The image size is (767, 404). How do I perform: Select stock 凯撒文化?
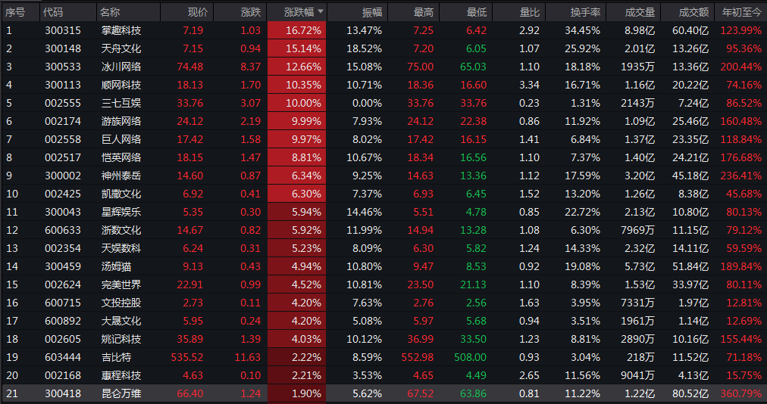[x=121, y=194]
